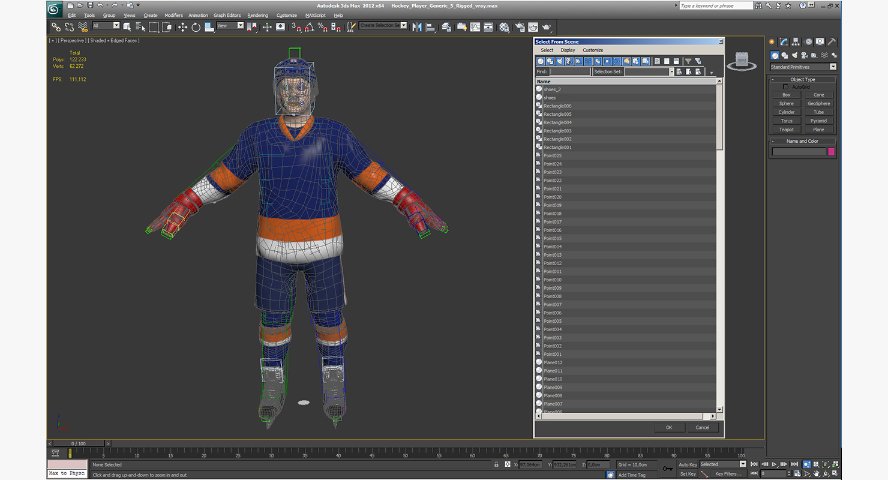The height and width of the screenshot is (480, 888).
Task: Open the Modifiers menu
Action: [173, 16]
